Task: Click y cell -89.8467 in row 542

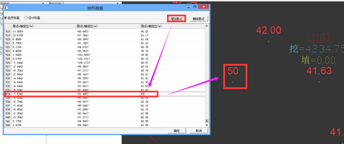Action: tap(108, 125)
